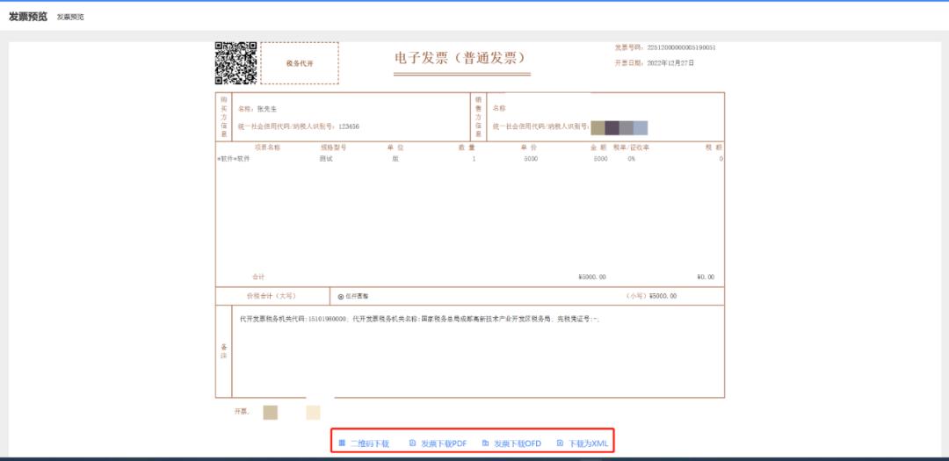
Task: Click the 税务代开 dashed stamp box
Action: 300,64
